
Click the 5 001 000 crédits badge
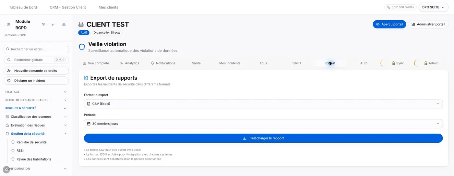click(400, 7)
